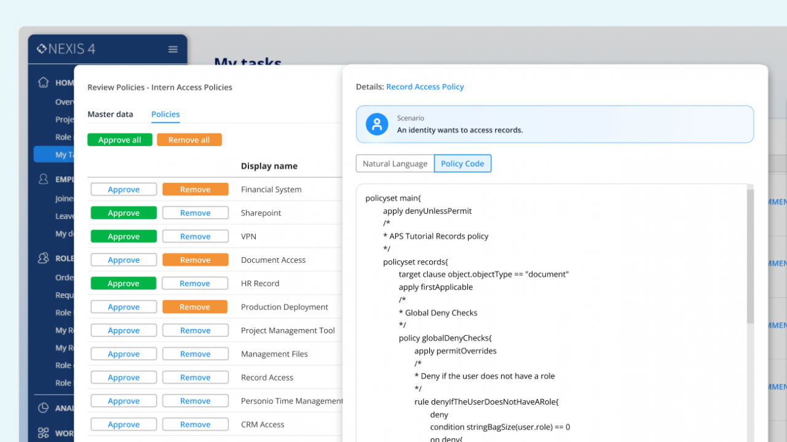Toggle view to Policy Code

tap(462, 164)
